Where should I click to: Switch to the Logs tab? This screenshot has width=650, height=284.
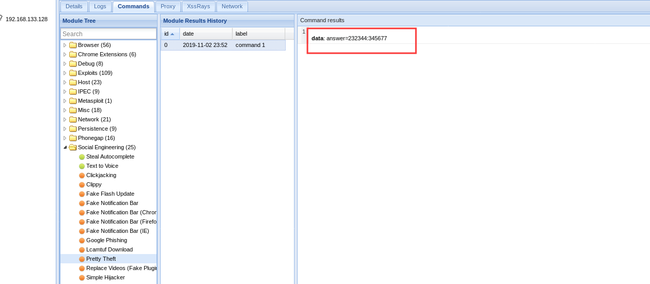[x=100, y=6]
